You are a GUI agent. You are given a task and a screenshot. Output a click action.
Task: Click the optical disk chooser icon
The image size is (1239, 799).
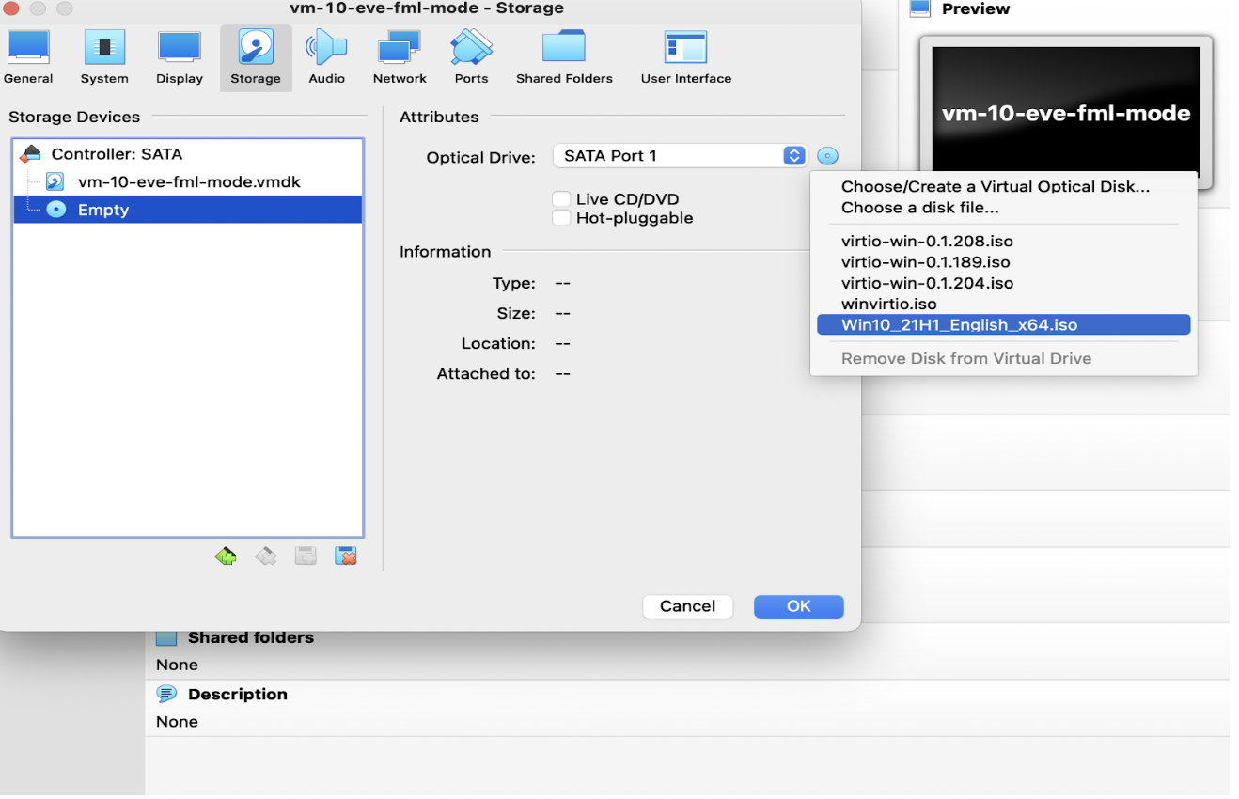point(827,156)
